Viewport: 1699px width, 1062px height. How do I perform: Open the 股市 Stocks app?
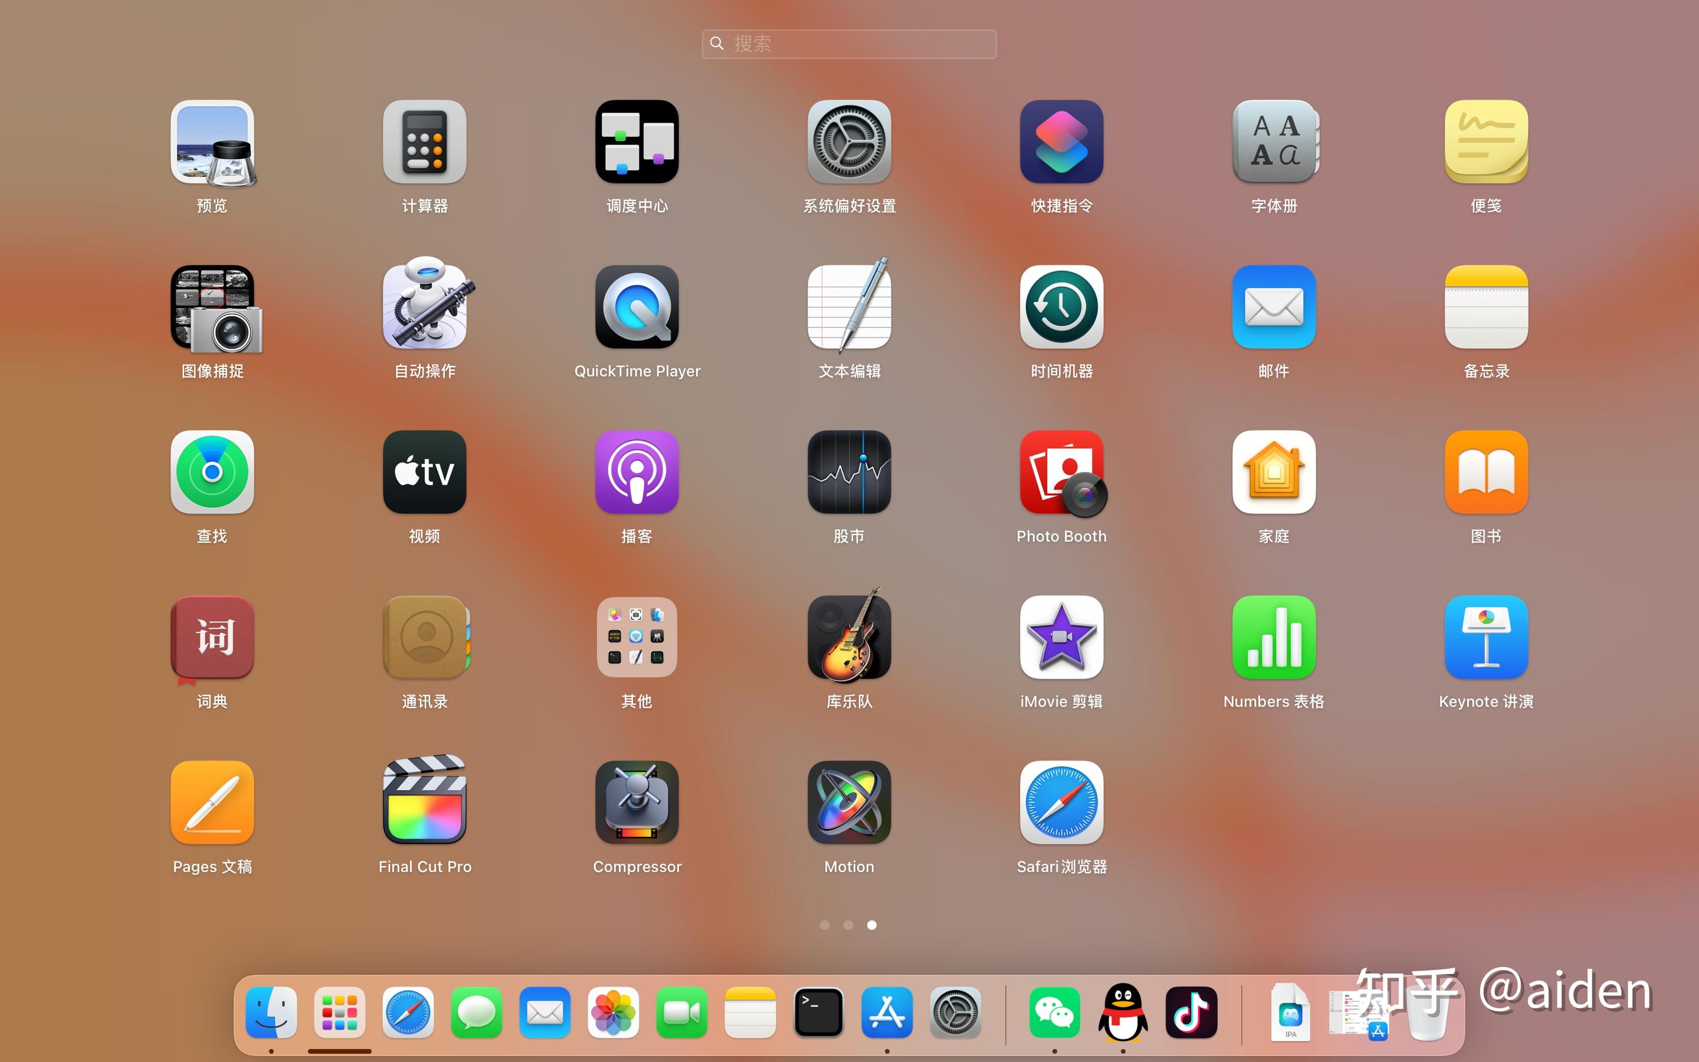(849, 473)
